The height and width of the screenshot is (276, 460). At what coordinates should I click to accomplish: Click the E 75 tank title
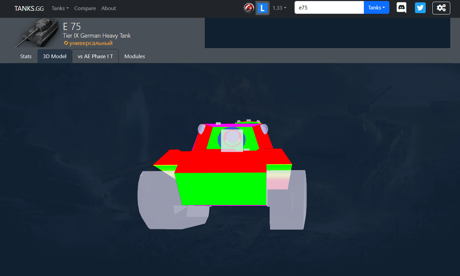point(72,27)
